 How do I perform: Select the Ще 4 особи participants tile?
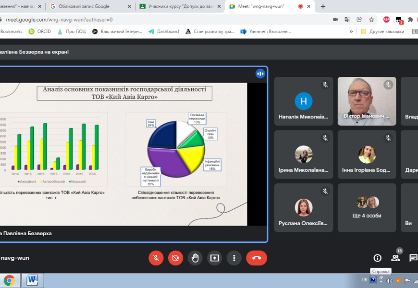[367, 207]
